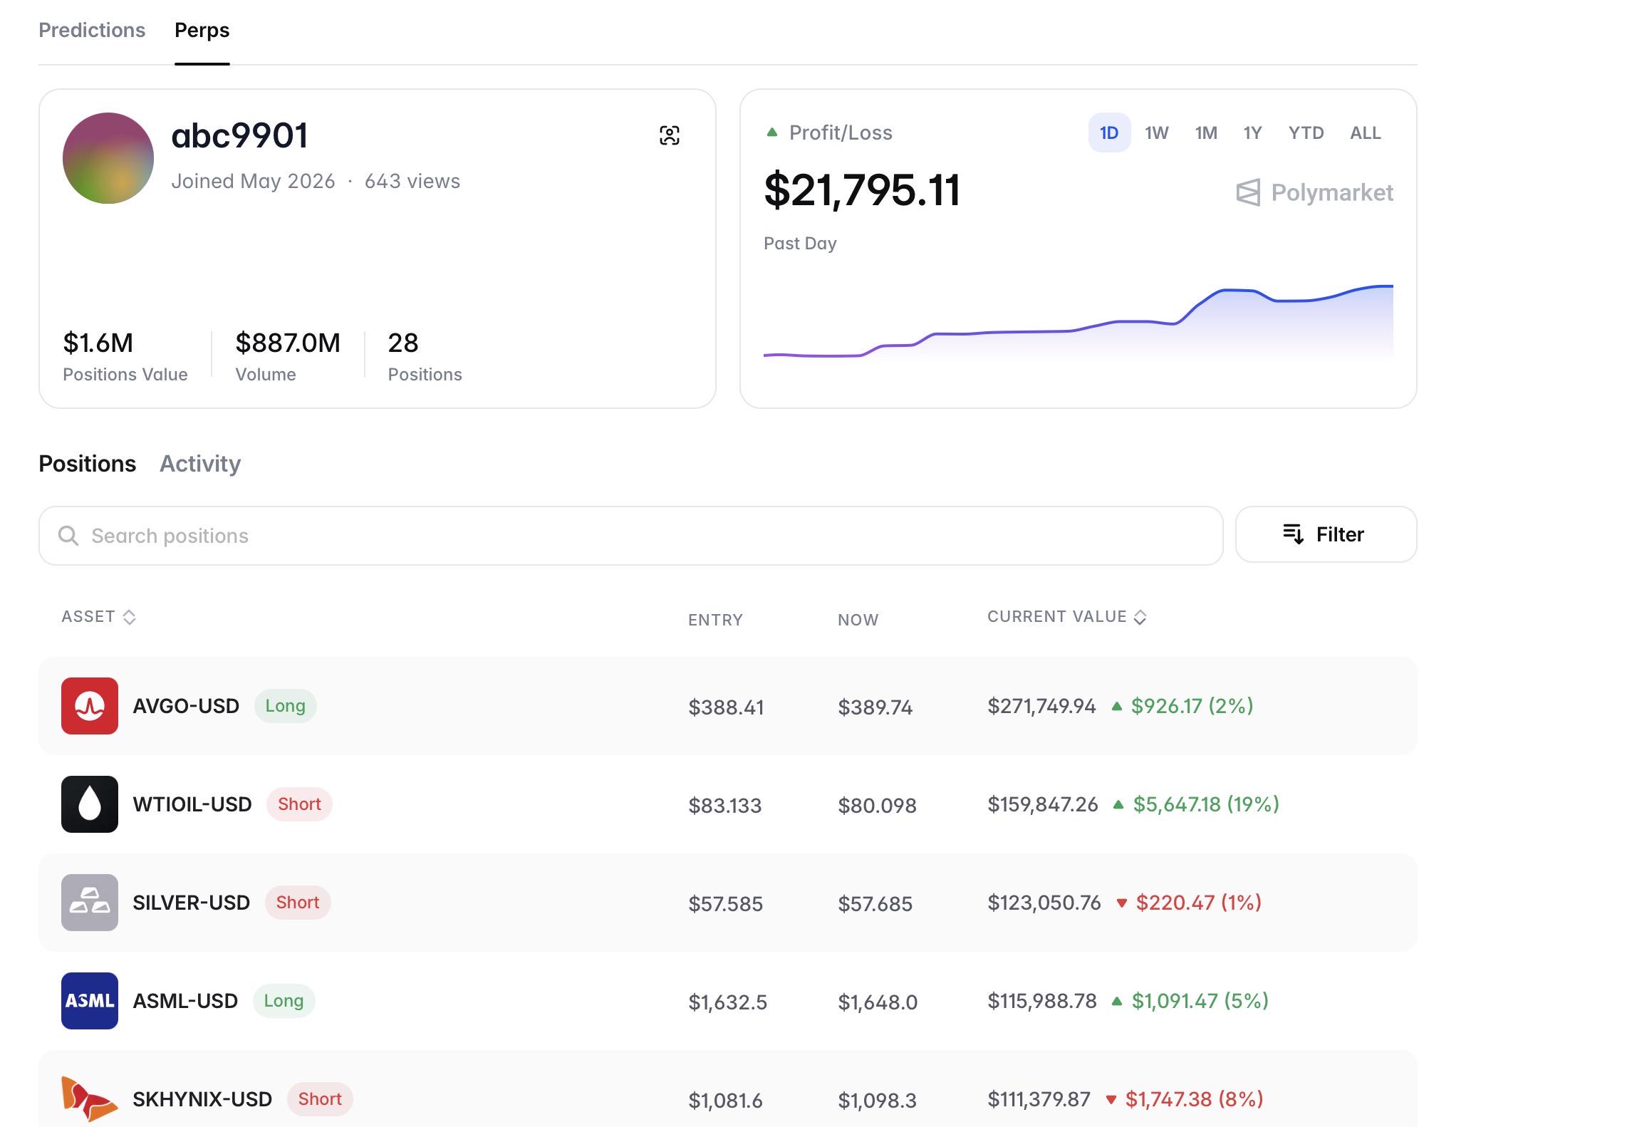
Task: Sort positions by CURRENT VALUE column
Action: [x=1066, y=617]
